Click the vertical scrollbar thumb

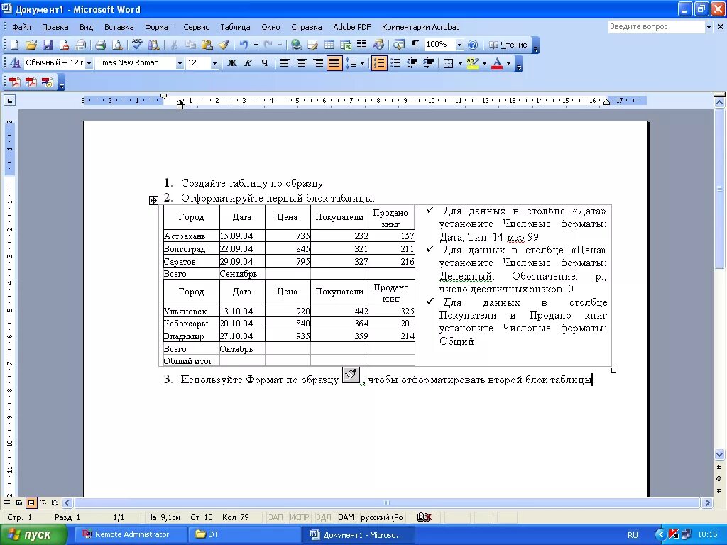(x=719, y=190)
